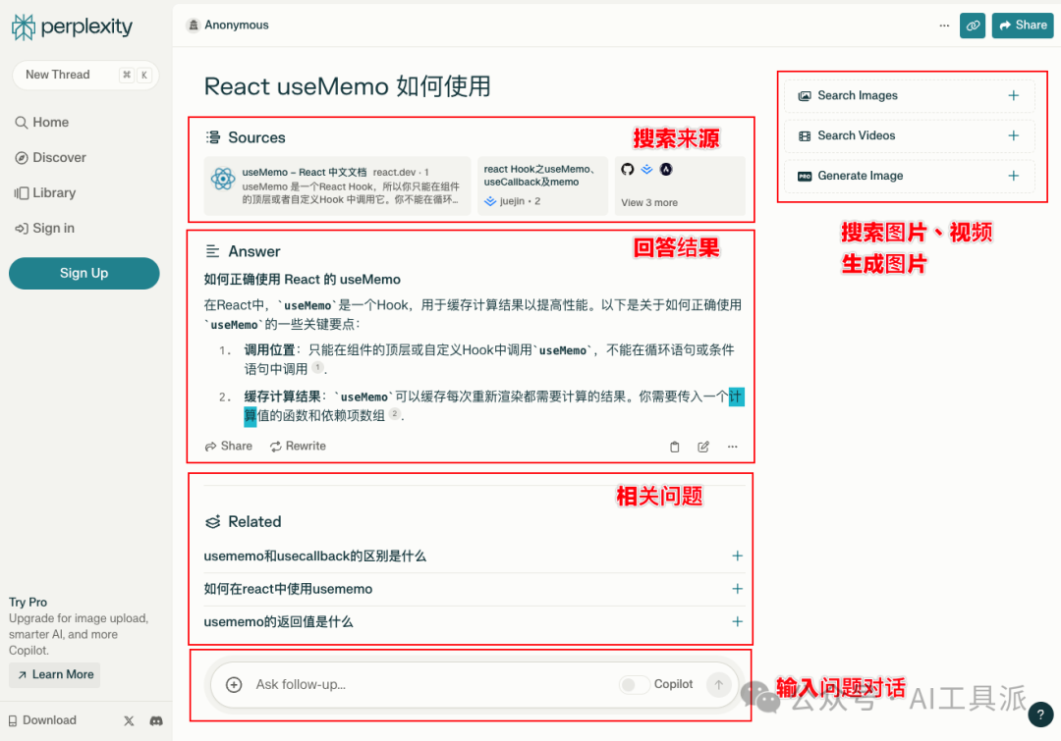The height and width of the screenshot is (741, 1061).
Task: Click the Search Images picture icon
Action: pos(805,96)
